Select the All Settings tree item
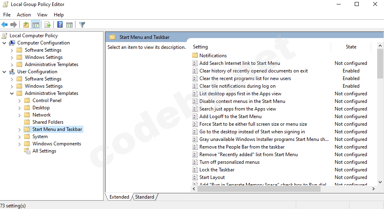Screen dimensions: 384x209 coord(44,151)
